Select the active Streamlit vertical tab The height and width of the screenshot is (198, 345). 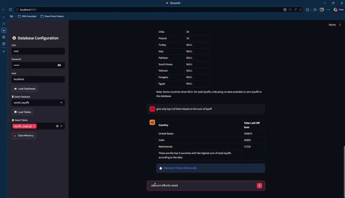(x=4, y=31)
